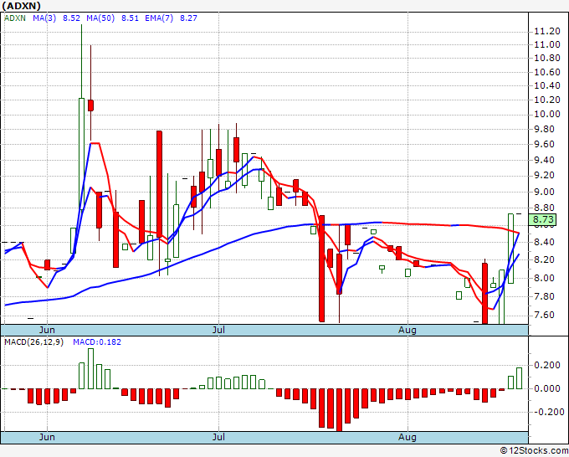Select the EMA(7) value 8.27
569x457 pixels.
189,18
